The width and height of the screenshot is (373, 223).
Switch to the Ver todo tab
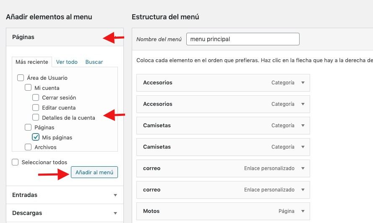click(x=67, y=62)
